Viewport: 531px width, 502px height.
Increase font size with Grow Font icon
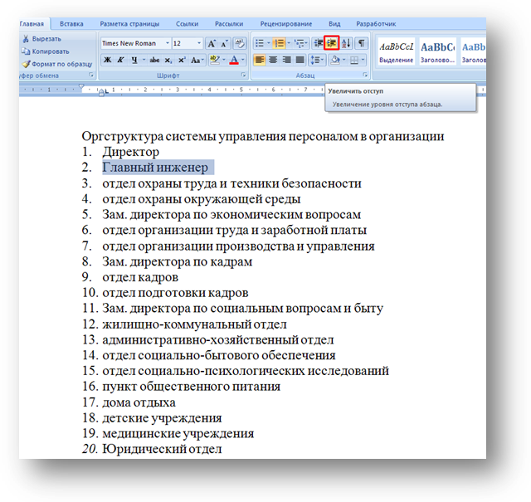click(x=212, y=43)
